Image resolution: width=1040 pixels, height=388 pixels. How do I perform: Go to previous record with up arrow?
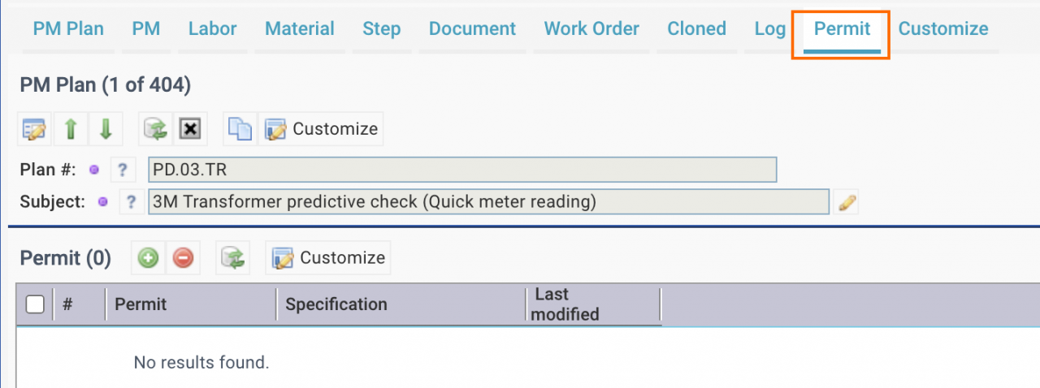coord(71,129)
